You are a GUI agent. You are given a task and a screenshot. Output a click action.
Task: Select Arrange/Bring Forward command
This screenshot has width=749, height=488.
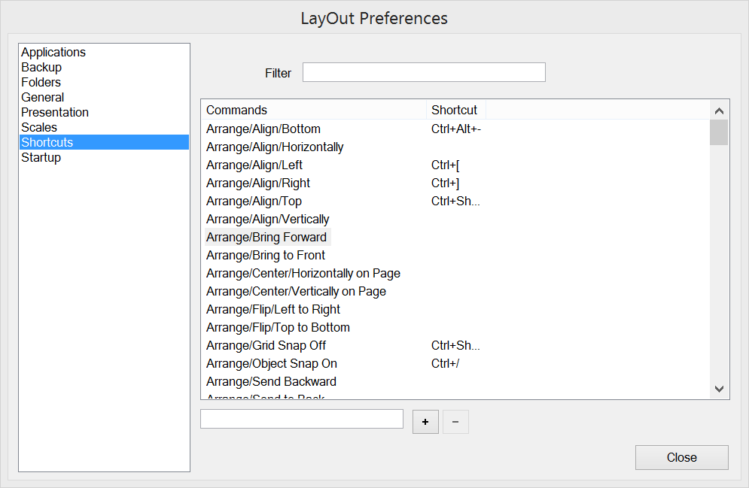(266, 237)
